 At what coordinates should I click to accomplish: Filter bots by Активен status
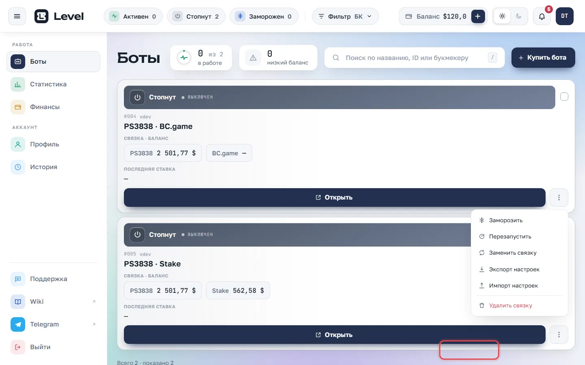pyautogui.click(x=133, y=16)
